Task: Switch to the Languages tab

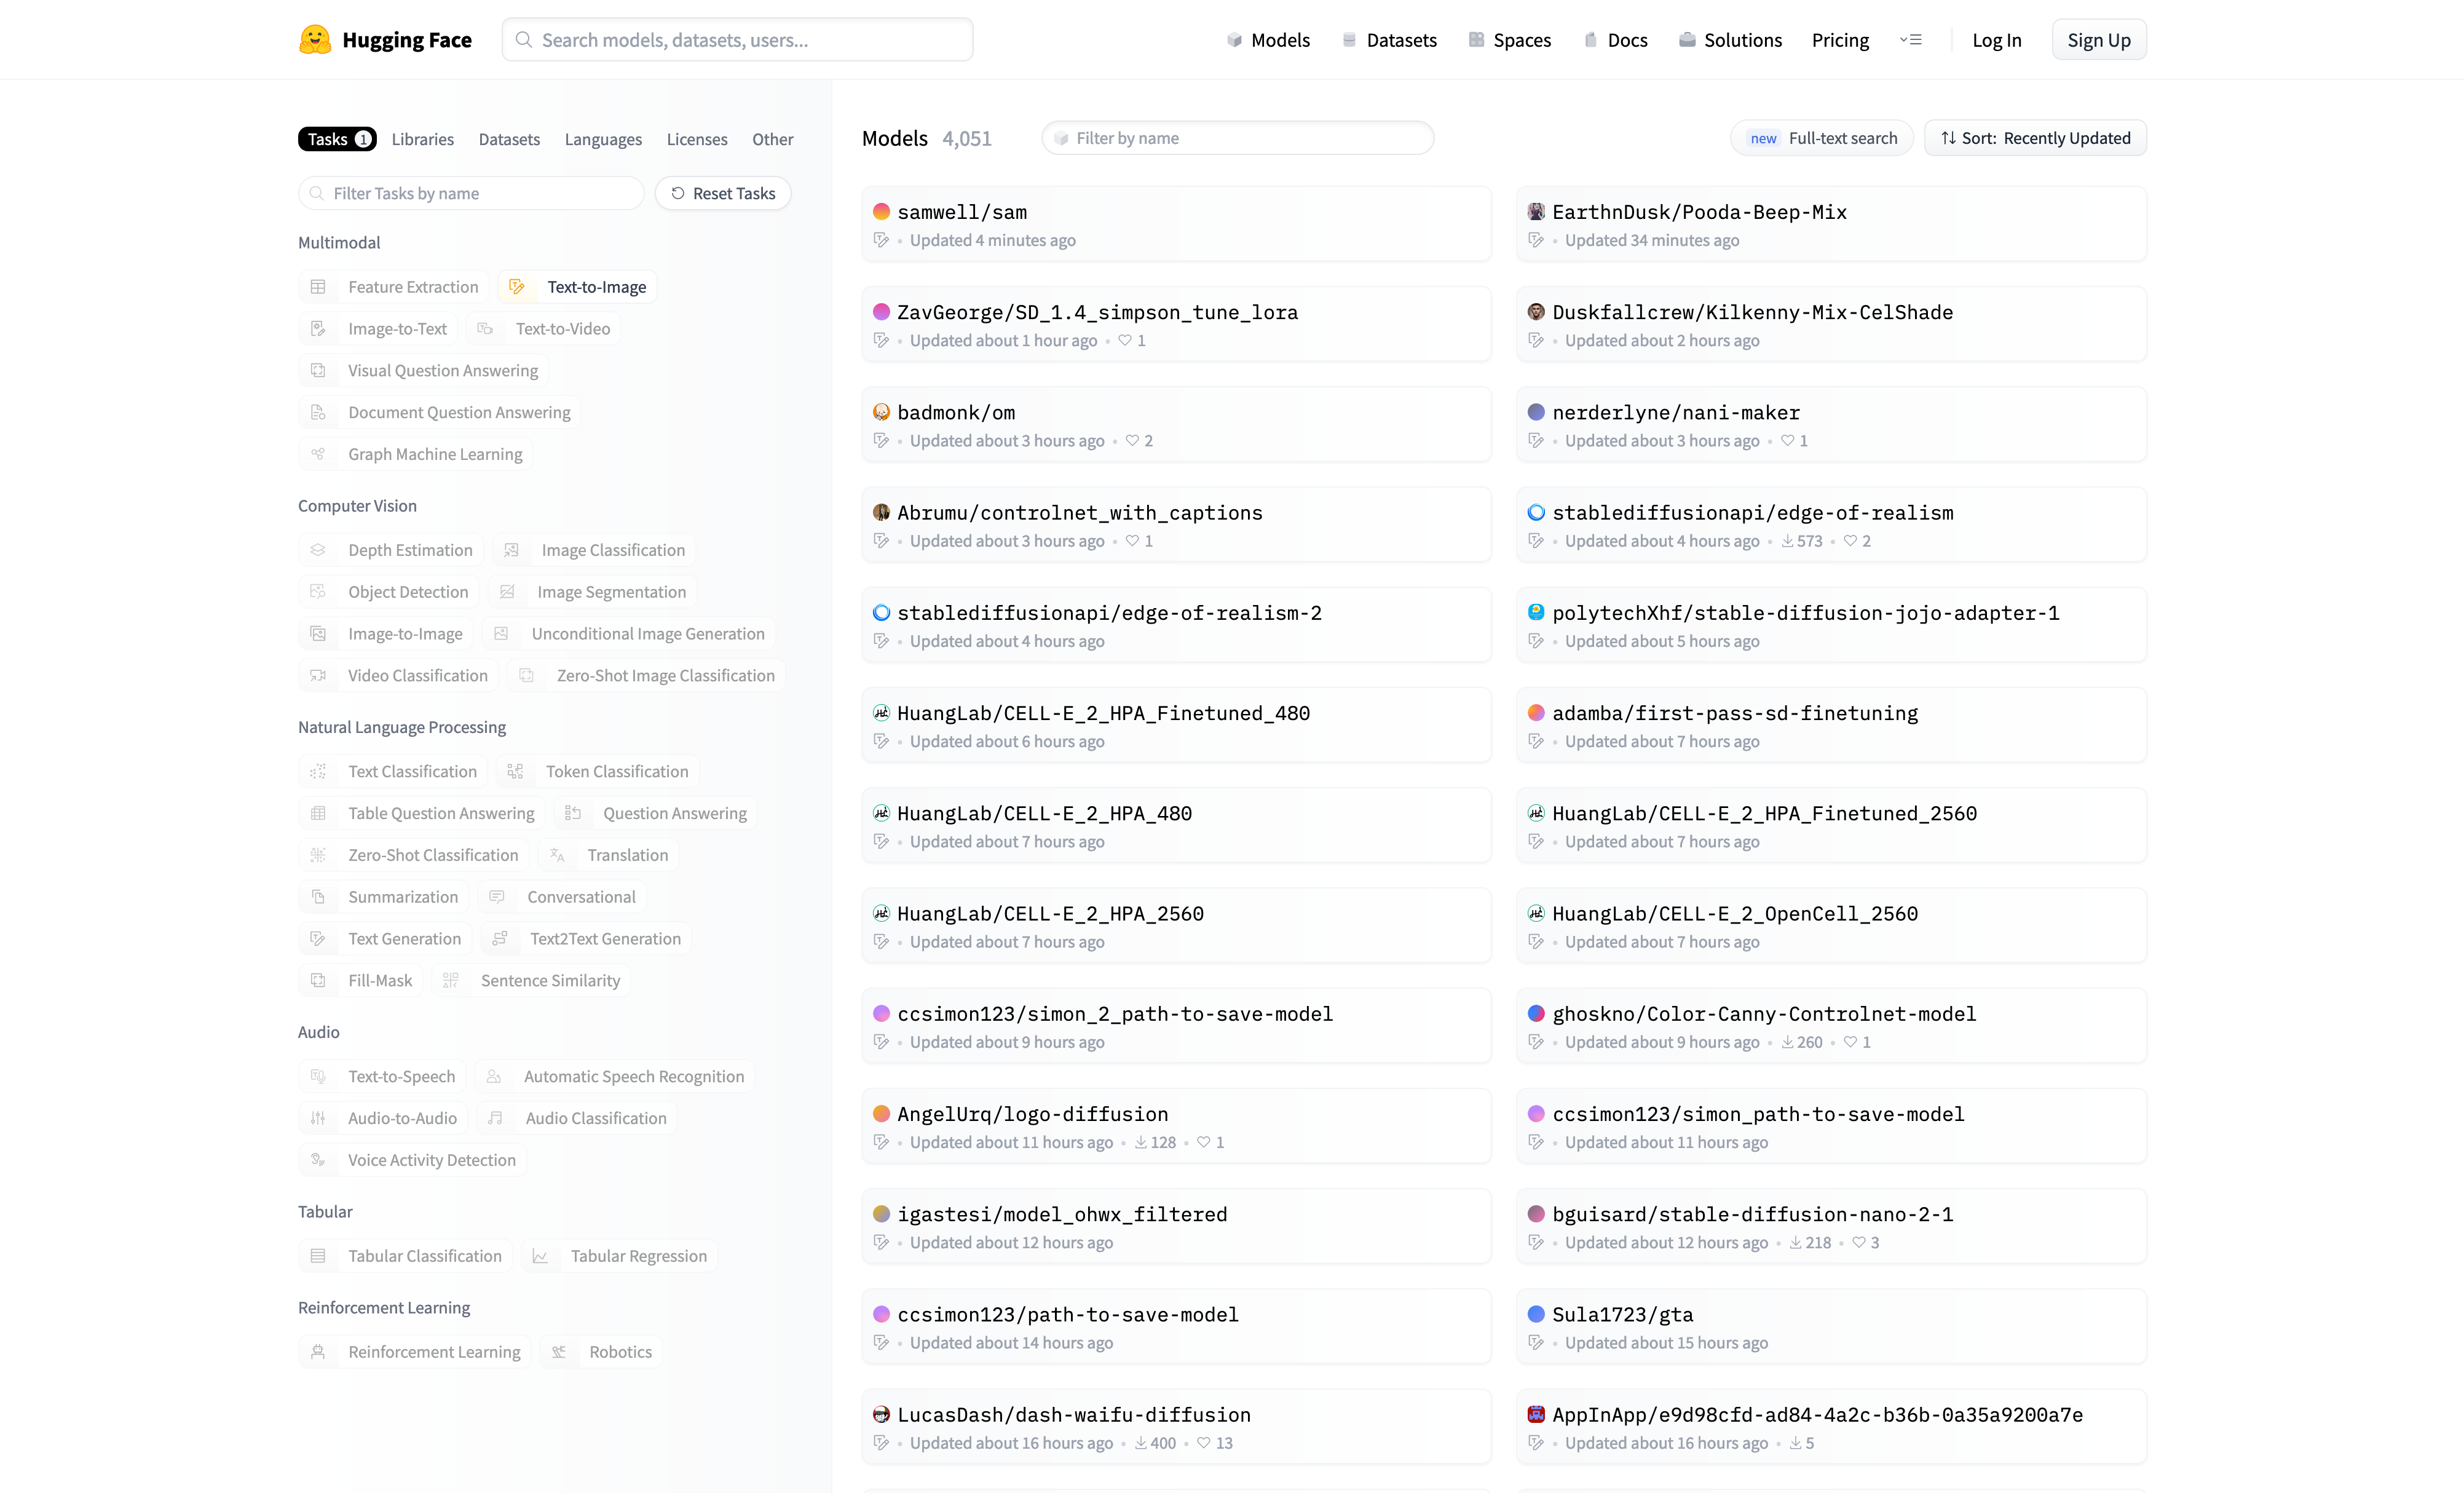Action: (x=603, y=139)
